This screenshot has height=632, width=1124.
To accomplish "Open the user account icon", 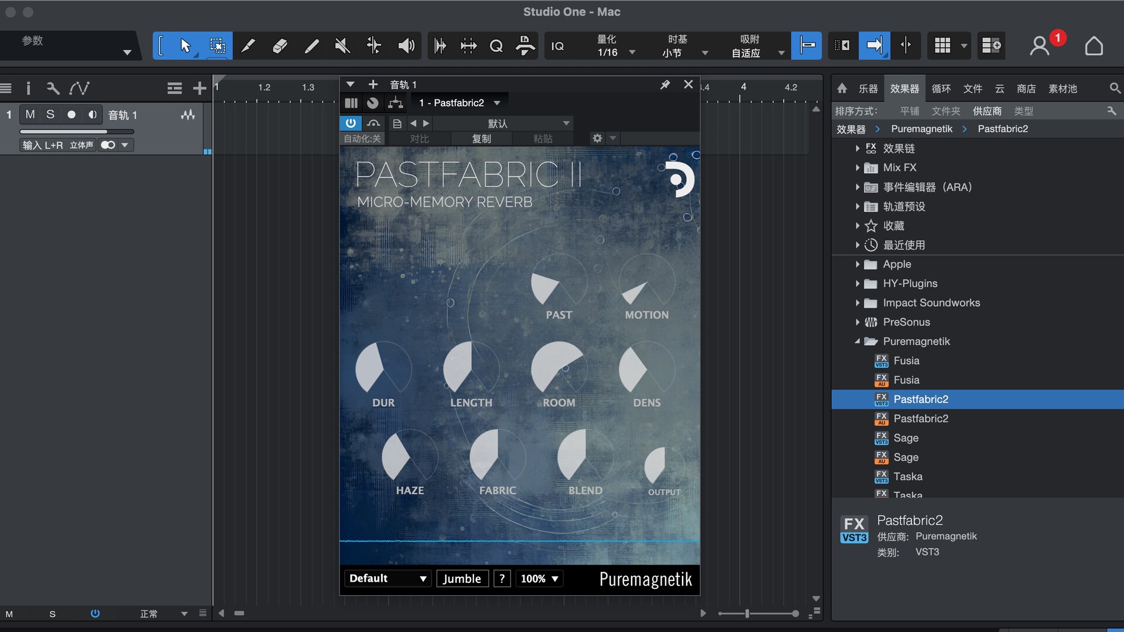I will coord(1040,46).
